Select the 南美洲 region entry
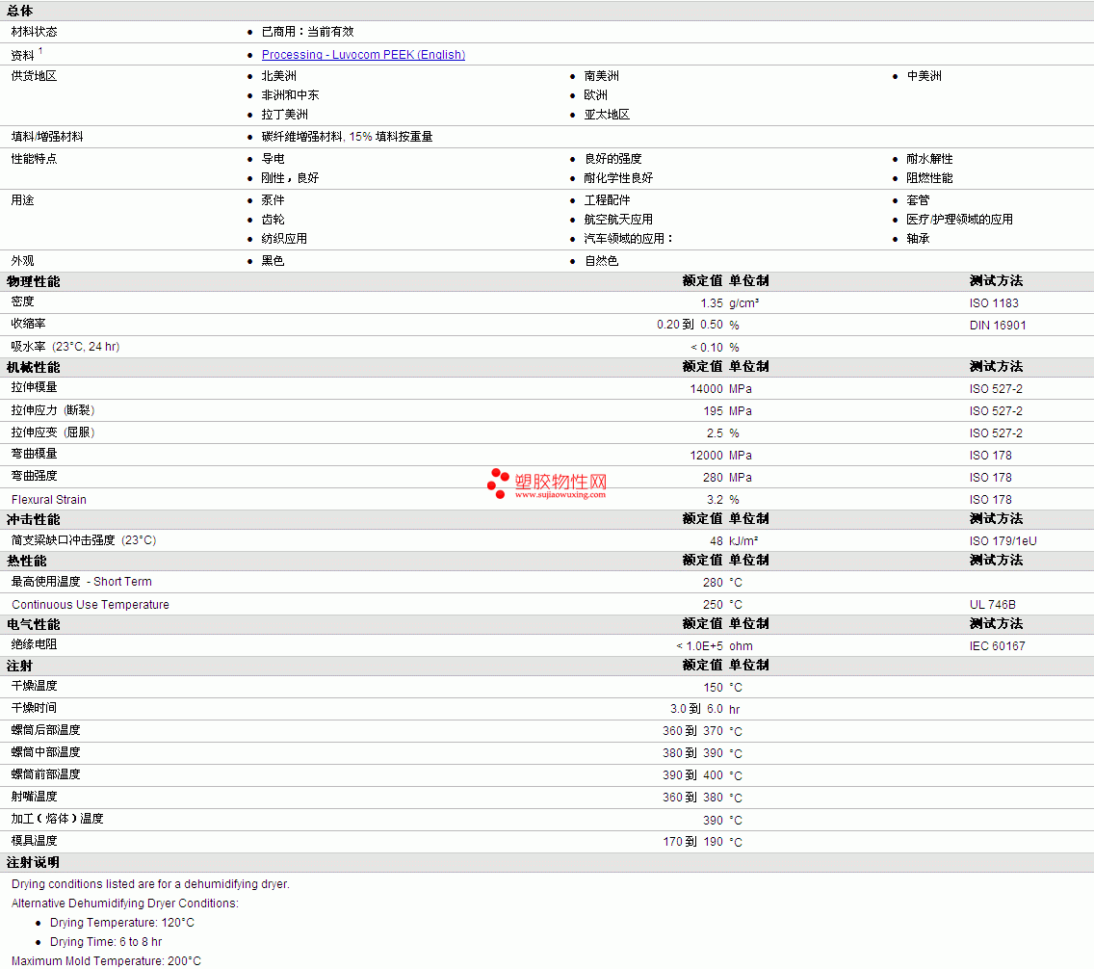 click(602, 75)
